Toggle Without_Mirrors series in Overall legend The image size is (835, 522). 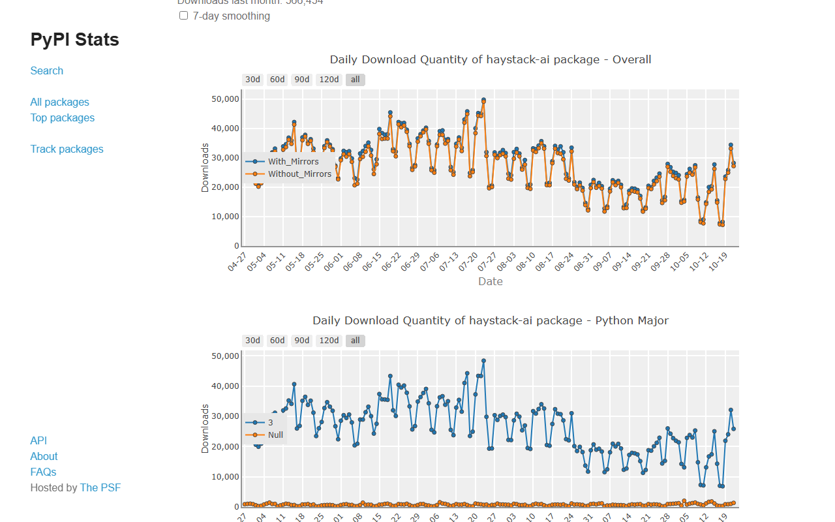tap(288, 174)
